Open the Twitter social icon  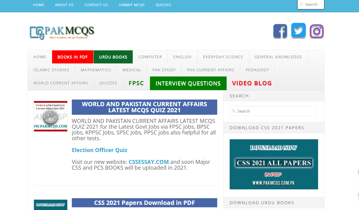[298, 30]
